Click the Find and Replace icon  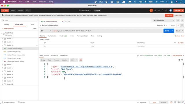(x=2, y=102)
